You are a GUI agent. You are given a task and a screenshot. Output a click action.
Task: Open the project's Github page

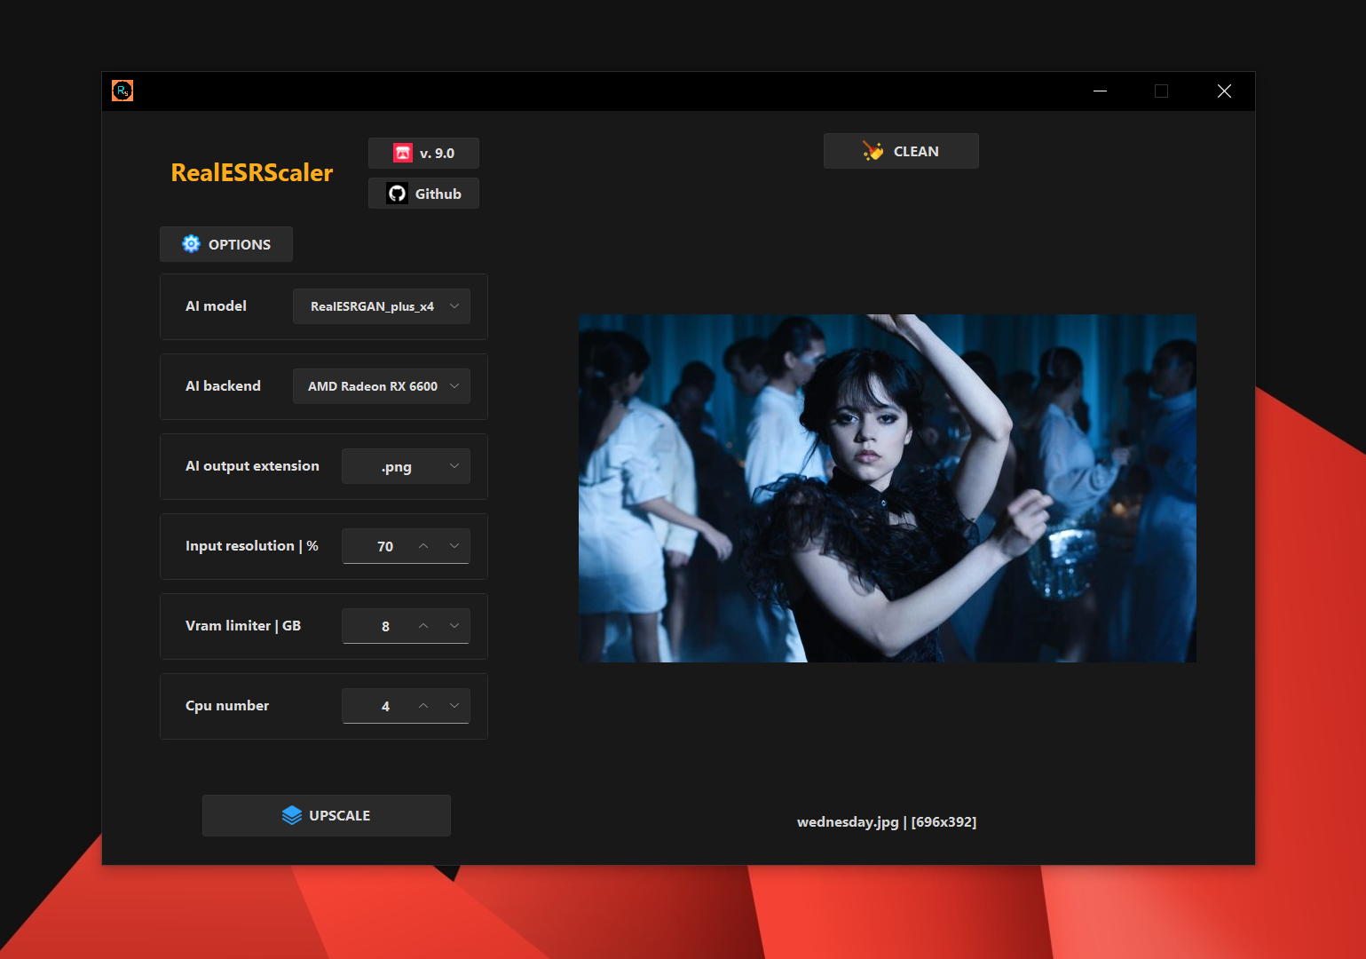(x=423, y=193)
